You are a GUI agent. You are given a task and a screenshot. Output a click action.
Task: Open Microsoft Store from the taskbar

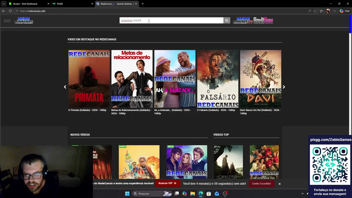pyautogui.click(x=209, y=194)
